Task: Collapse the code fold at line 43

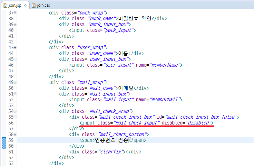Action: pyautogui.click(x=15, y=48)
